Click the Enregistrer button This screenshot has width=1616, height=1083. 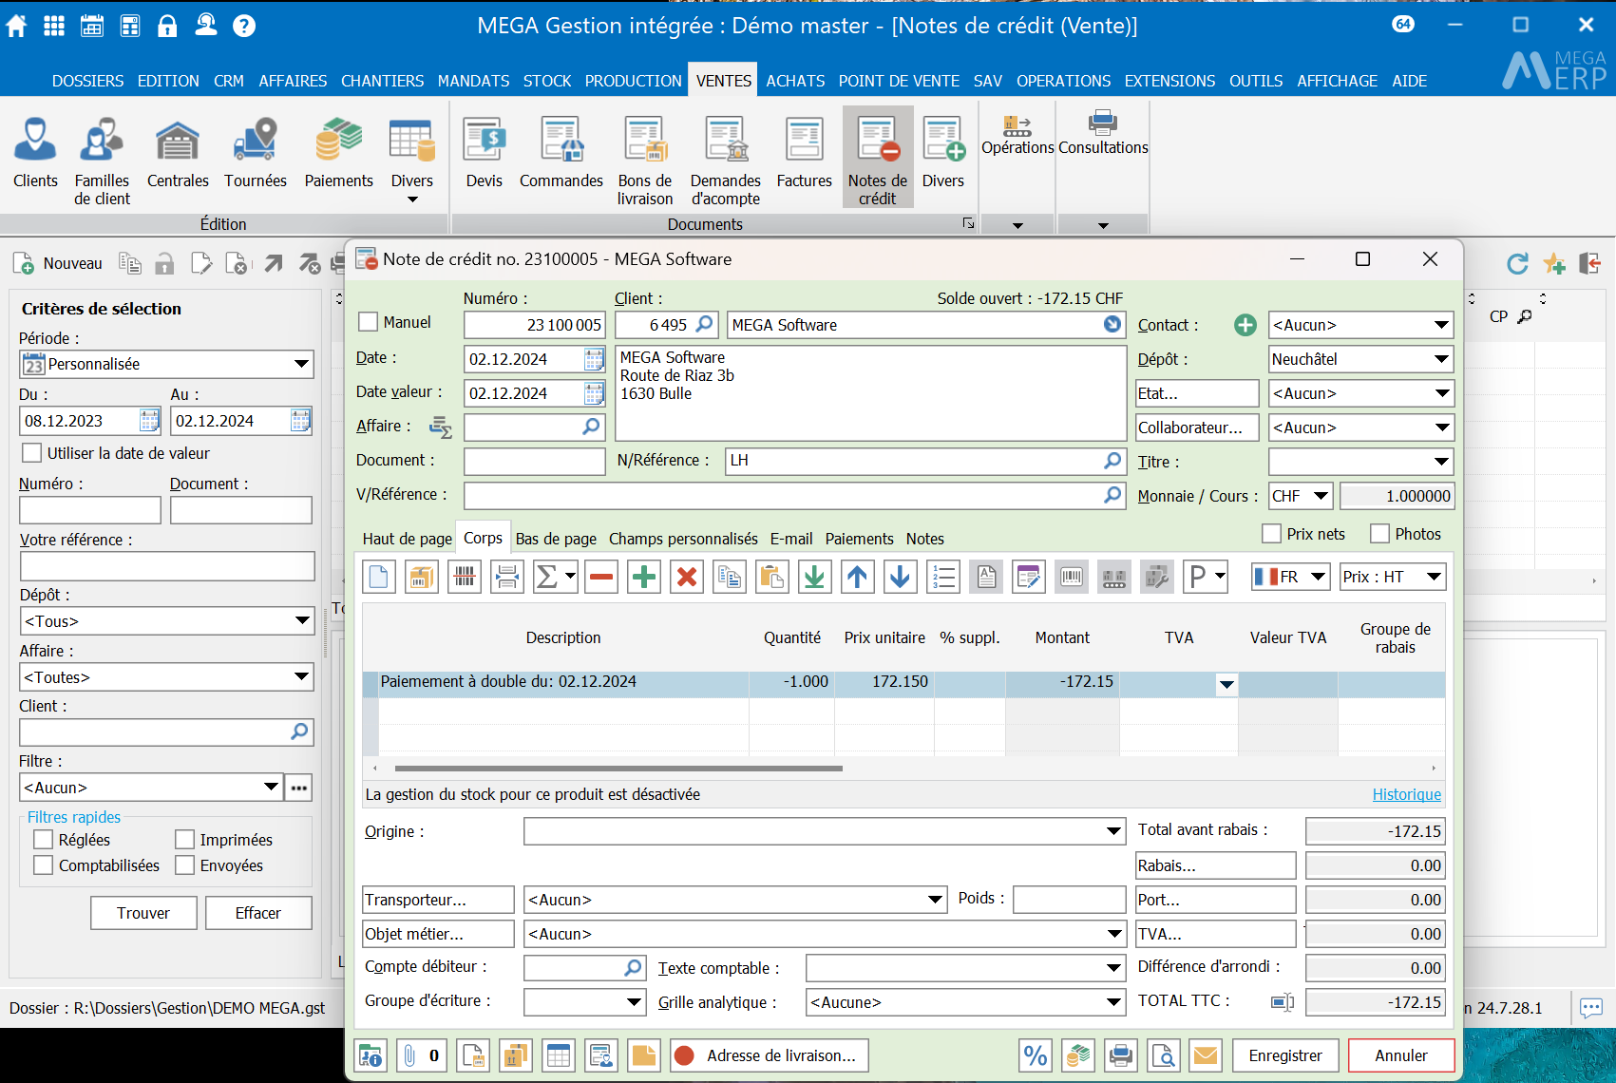coord(1285,1055)
